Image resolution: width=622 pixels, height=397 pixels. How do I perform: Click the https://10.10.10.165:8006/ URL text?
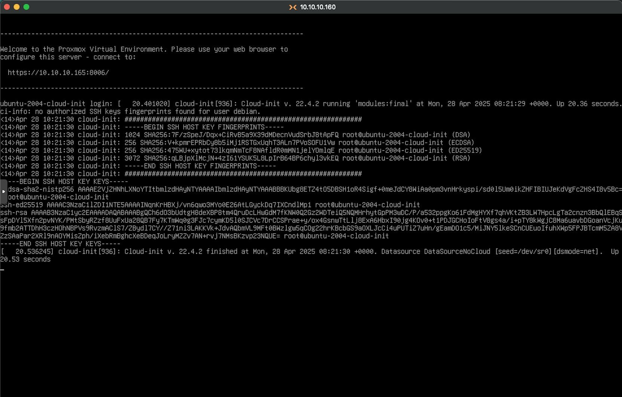(58, 73)
